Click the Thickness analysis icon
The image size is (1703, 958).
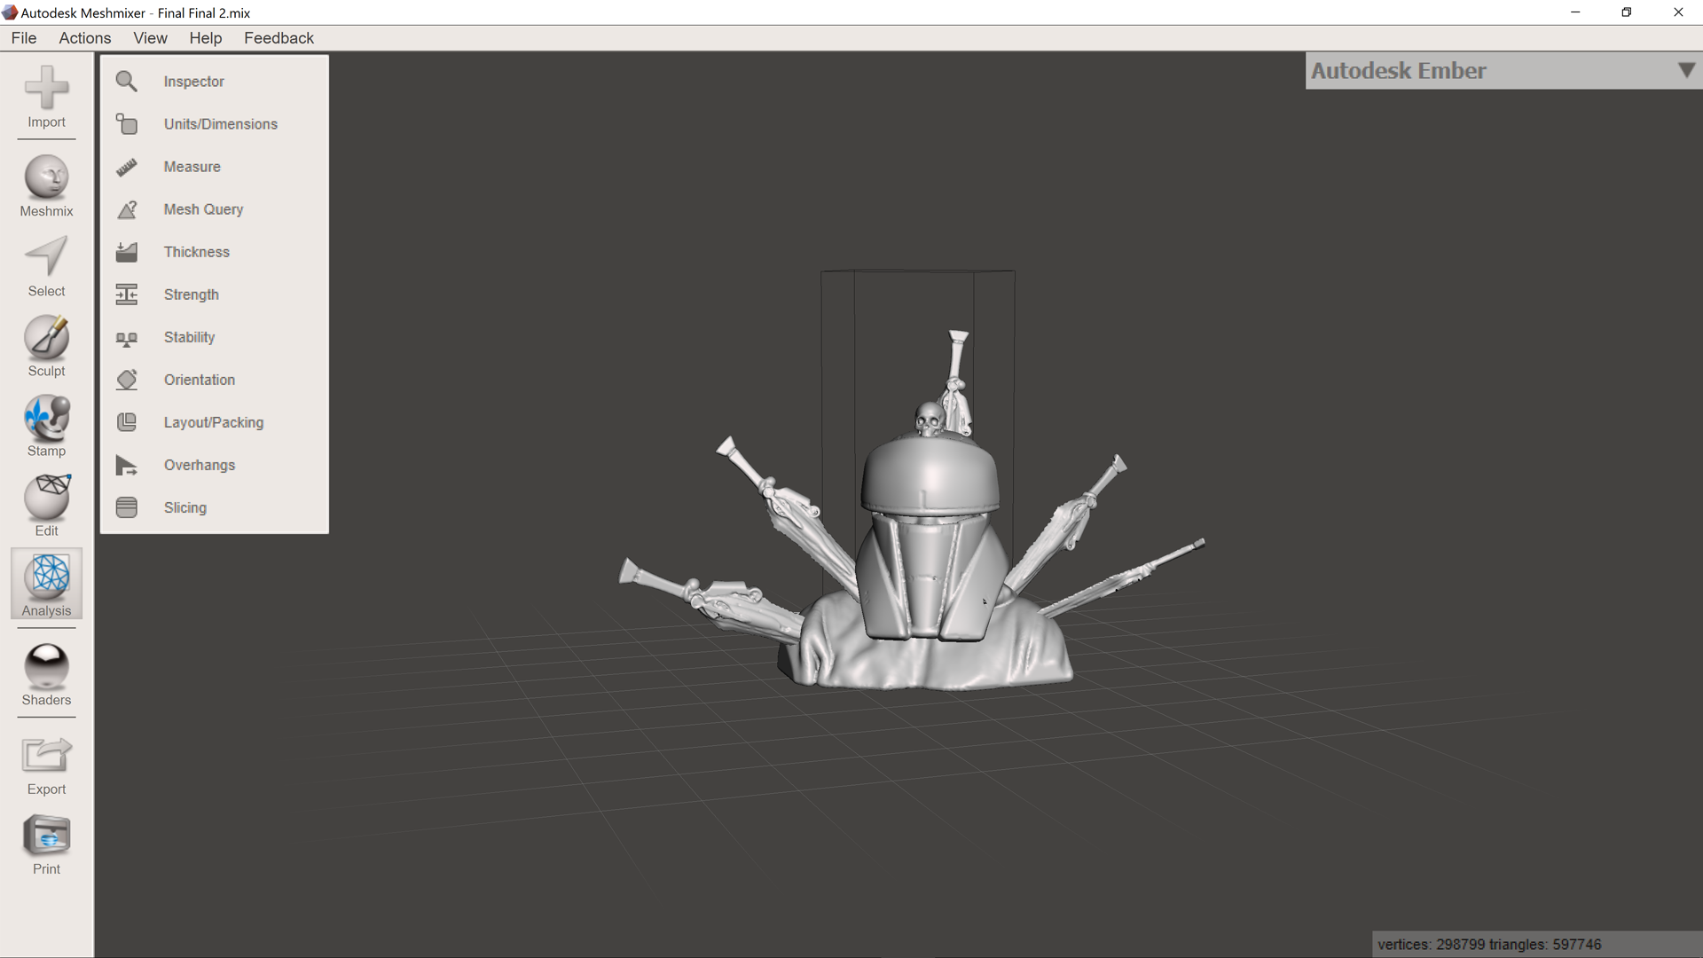click(x=127, y=252)
